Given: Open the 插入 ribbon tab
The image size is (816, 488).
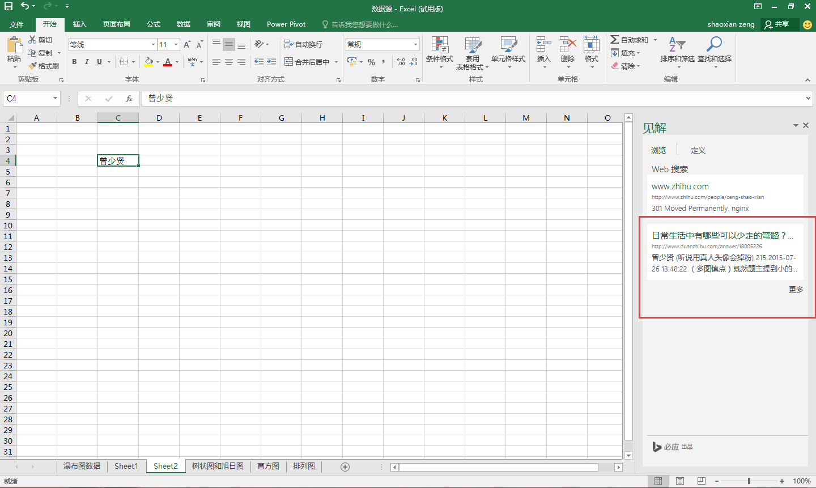Looking at the screenshot, I should (80, 24).
